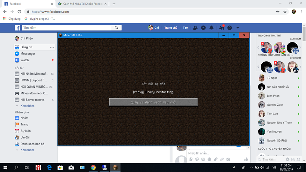Go to Trang chủ
Viewport: 306px width, 172px height.
point(171,28)
